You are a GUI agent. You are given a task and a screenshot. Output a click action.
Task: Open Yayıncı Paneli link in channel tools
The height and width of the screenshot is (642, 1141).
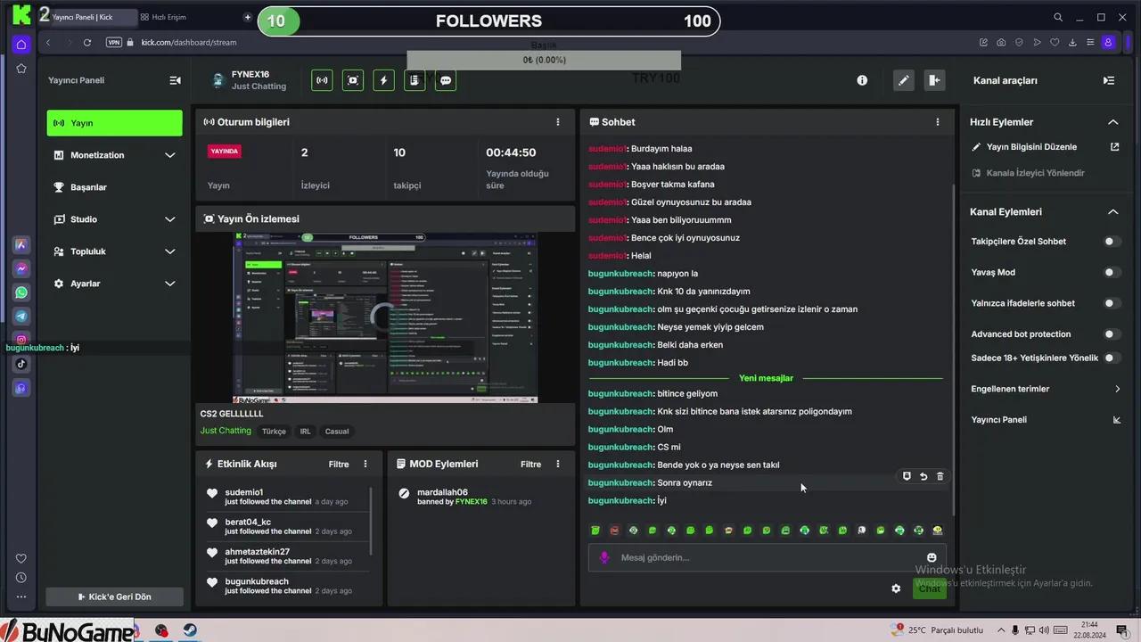tap(998, 420)
